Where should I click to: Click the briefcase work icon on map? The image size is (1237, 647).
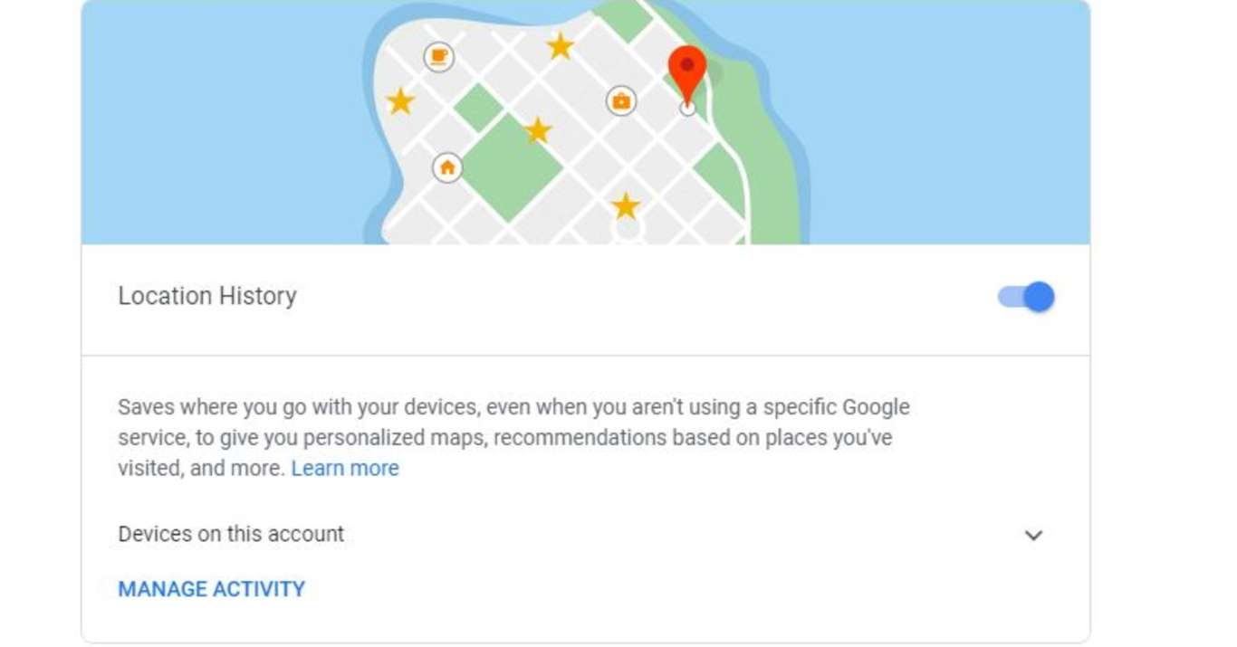(x=621, y=101)
